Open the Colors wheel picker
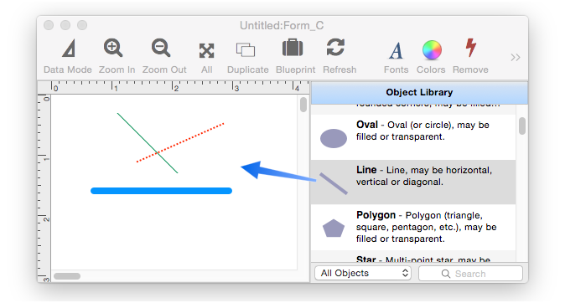 (432, 50)
